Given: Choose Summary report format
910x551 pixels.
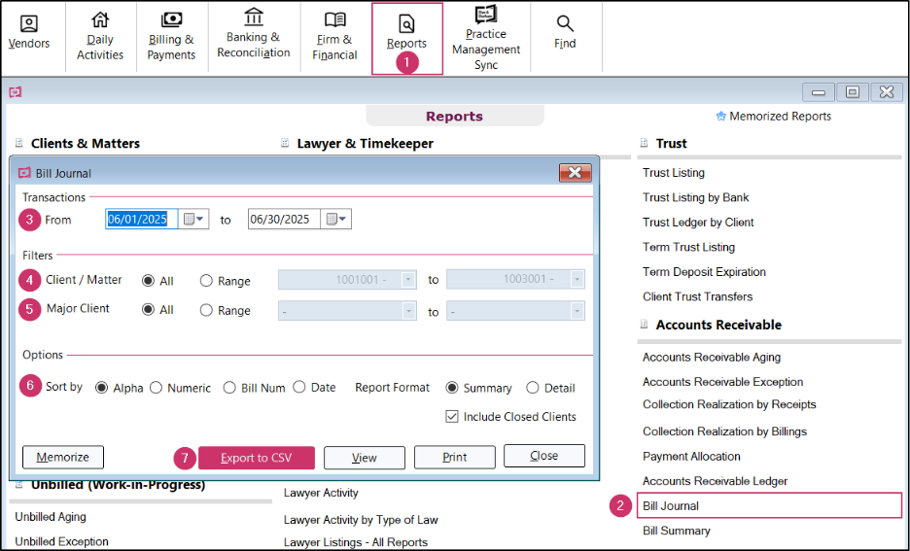Looking at the screenshot, I should pyautogui.click(x=451, y=388).
